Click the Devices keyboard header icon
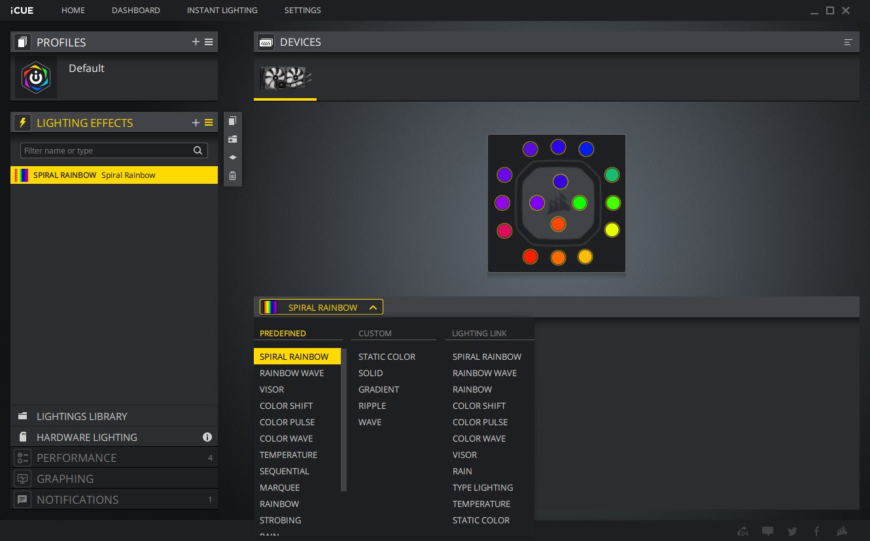870x541 pixels. (x=266, y=42)
